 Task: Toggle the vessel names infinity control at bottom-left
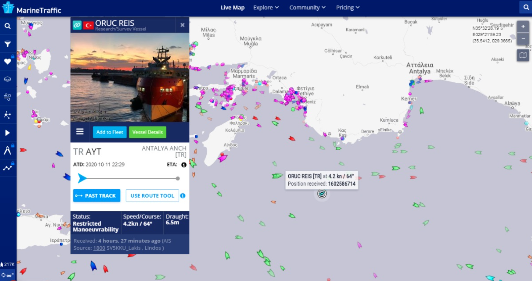point(8,275)
